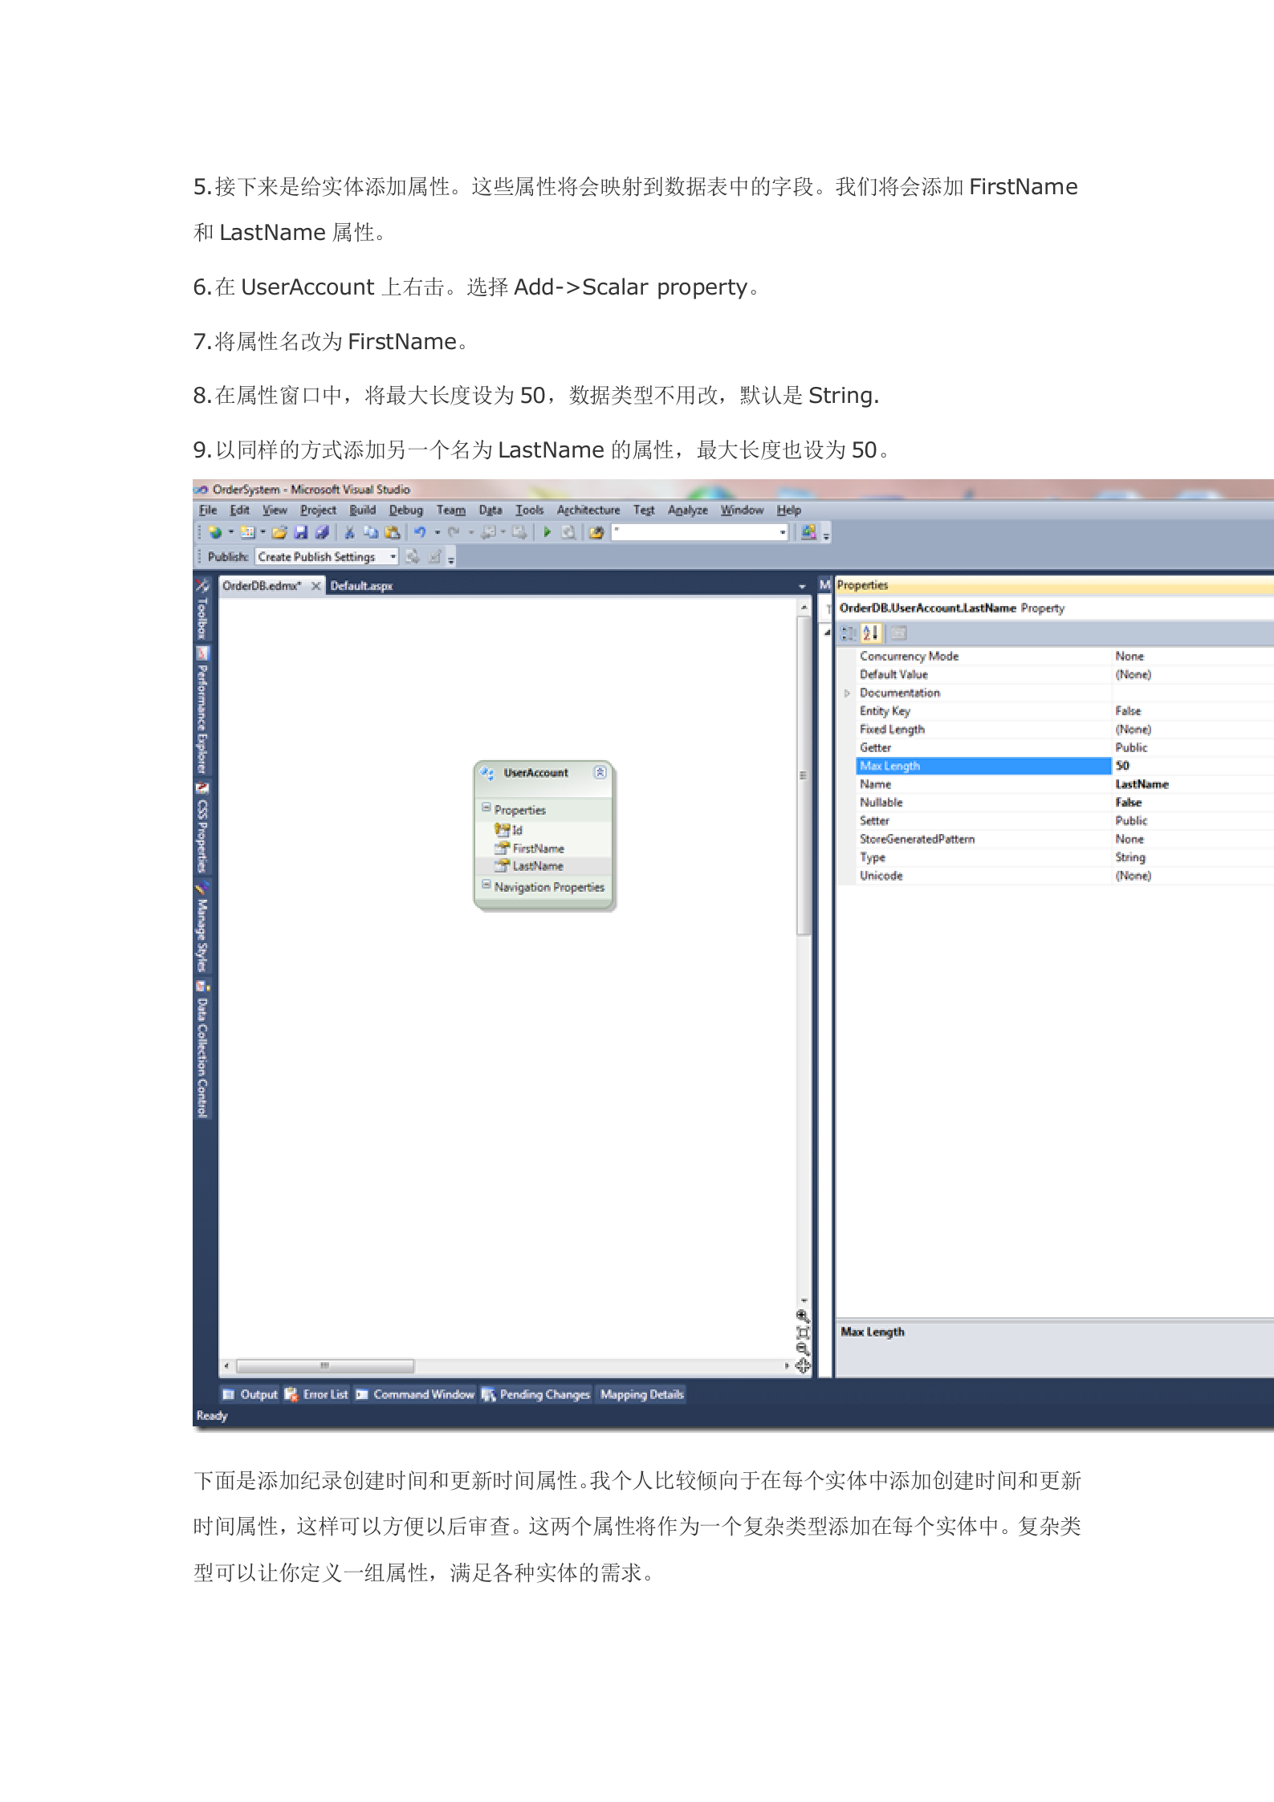
Task: Collapse the UserAccount entity shape
Action: [x=600, y=772]
